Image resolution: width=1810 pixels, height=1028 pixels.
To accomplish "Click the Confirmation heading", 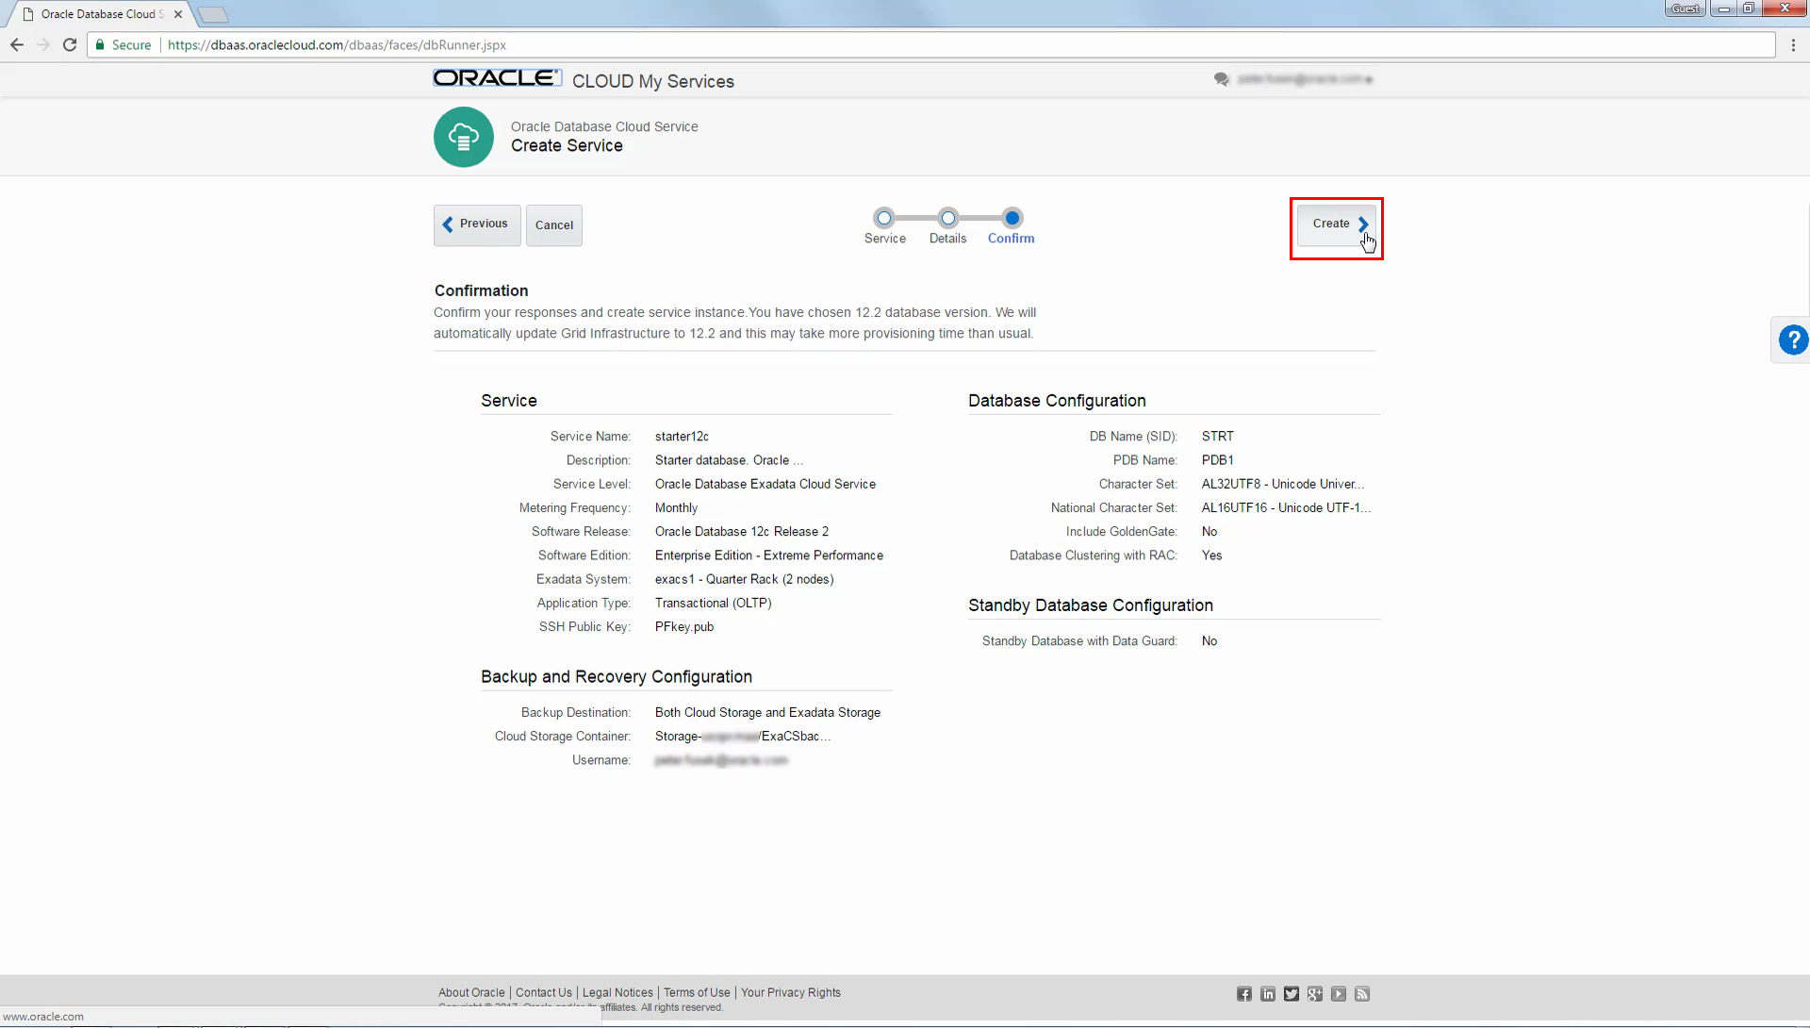I will 482,290.
